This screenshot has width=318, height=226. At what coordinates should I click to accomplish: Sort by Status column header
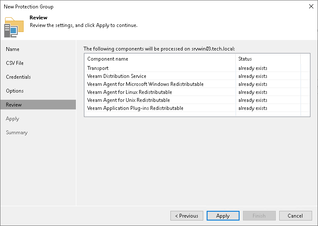pyautogui.click(x=268, y=59)
